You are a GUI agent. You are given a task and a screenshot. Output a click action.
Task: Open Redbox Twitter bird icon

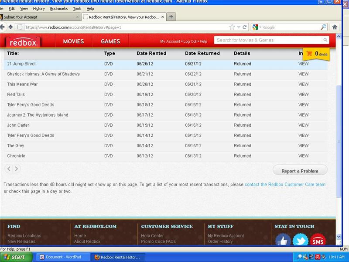(300, 240)
